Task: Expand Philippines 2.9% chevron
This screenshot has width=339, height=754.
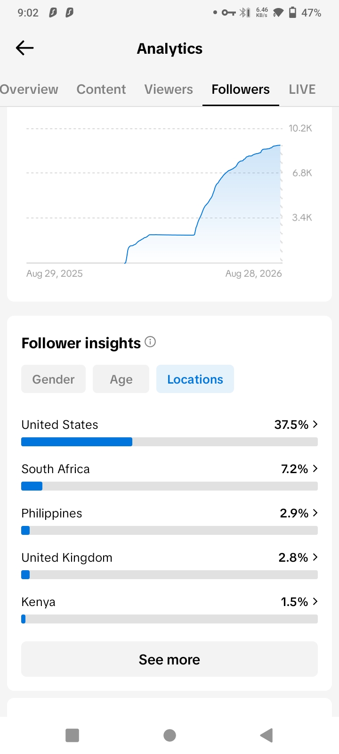Action: pyautogui.click(x=315, y=513)
